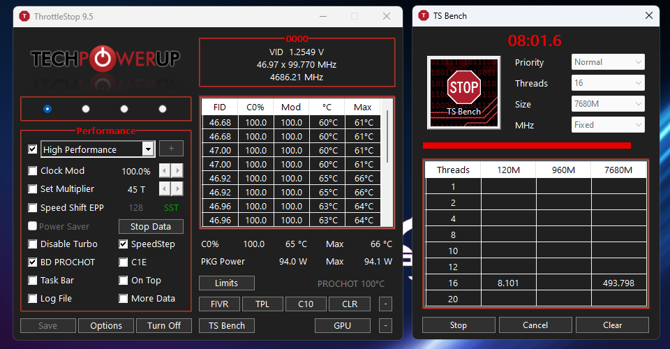This screenshot has height=349, width=670.
Task: Click the Turn Off button
Action: pyautogui.click(x=163, y=325)
